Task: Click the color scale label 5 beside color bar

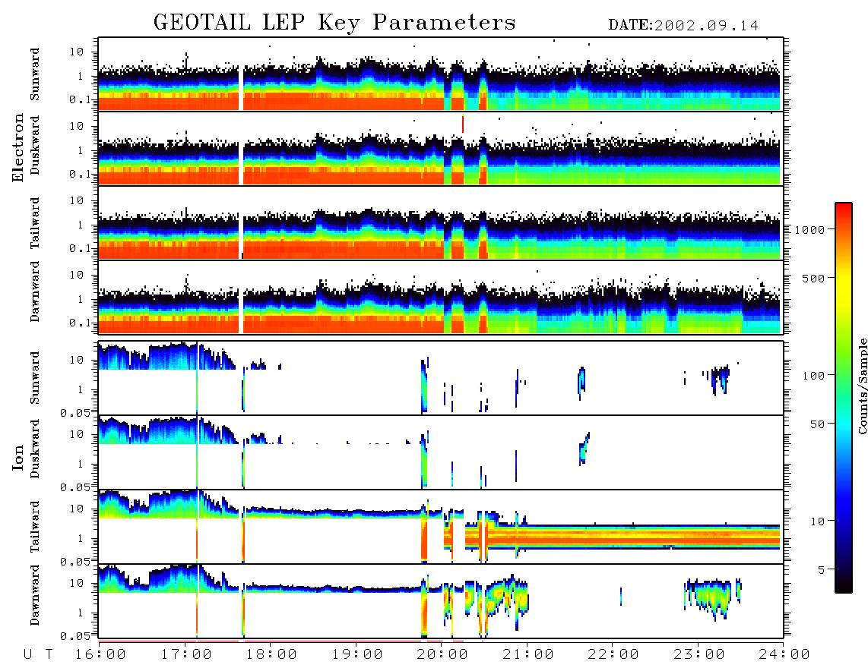Action: click(x=821, y=569)
